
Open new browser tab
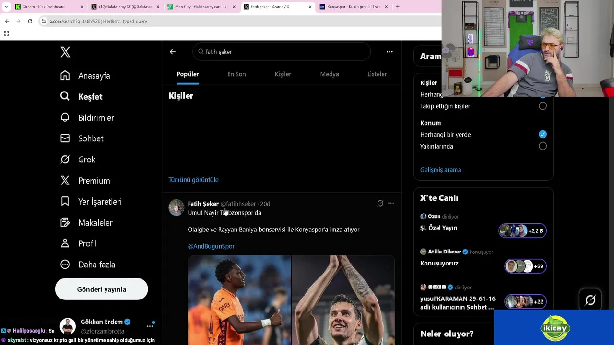click(x=397, y=7)
